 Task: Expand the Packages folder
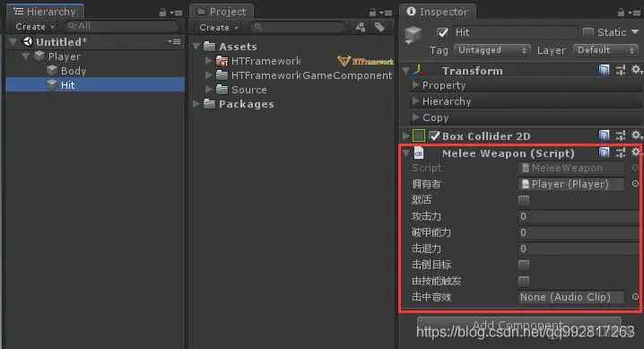tap(196, 104)
